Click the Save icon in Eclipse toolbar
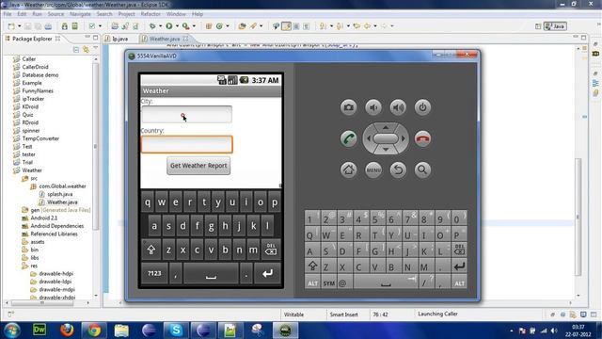Image resolution: width=602 pixels, height=339 pixels. click(x=28, y=26)
